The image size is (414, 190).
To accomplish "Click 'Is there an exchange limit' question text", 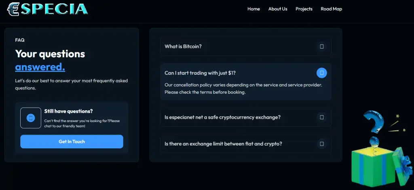I will pyautogui.click(x=223, y=144).
